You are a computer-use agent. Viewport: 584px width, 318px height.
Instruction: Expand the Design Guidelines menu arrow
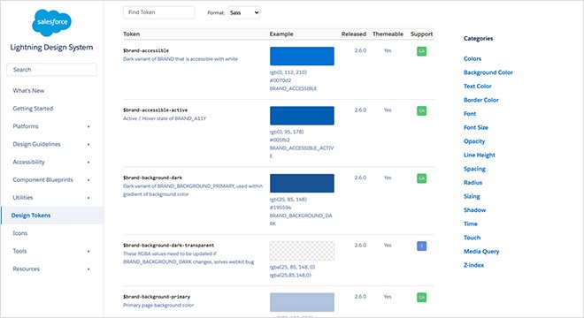(88, 144)
